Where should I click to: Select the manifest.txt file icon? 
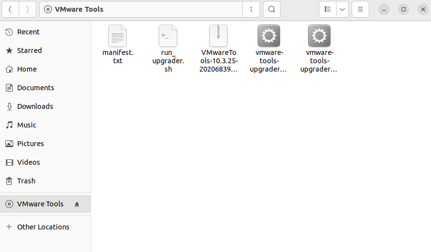(118, 36)
